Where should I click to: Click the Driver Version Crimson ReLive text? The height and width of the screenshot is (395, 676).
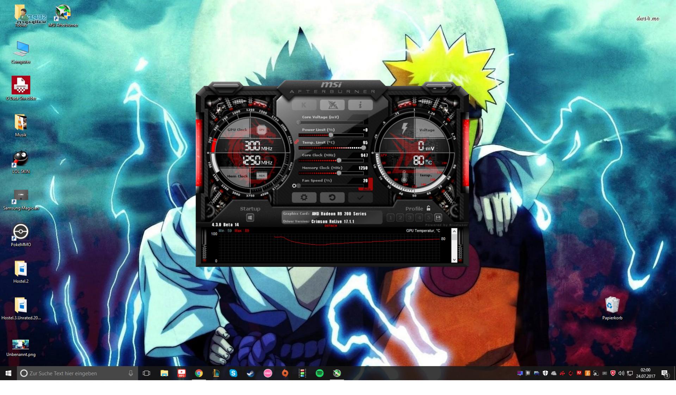(333, 221)
